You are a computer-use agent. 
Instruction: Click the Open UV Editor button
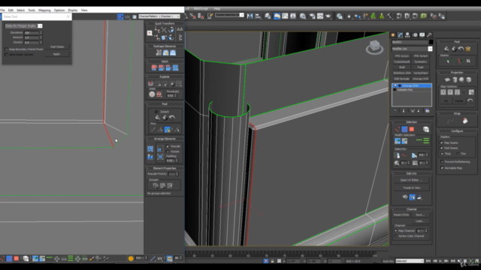412,180
